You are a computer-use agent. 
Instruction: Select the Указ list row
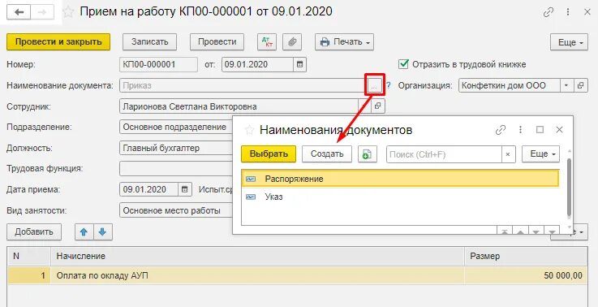(400, 197)
